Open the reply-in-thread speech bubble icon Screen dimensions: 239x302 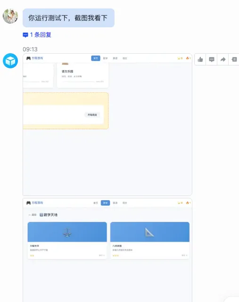(x=212, y=59)
